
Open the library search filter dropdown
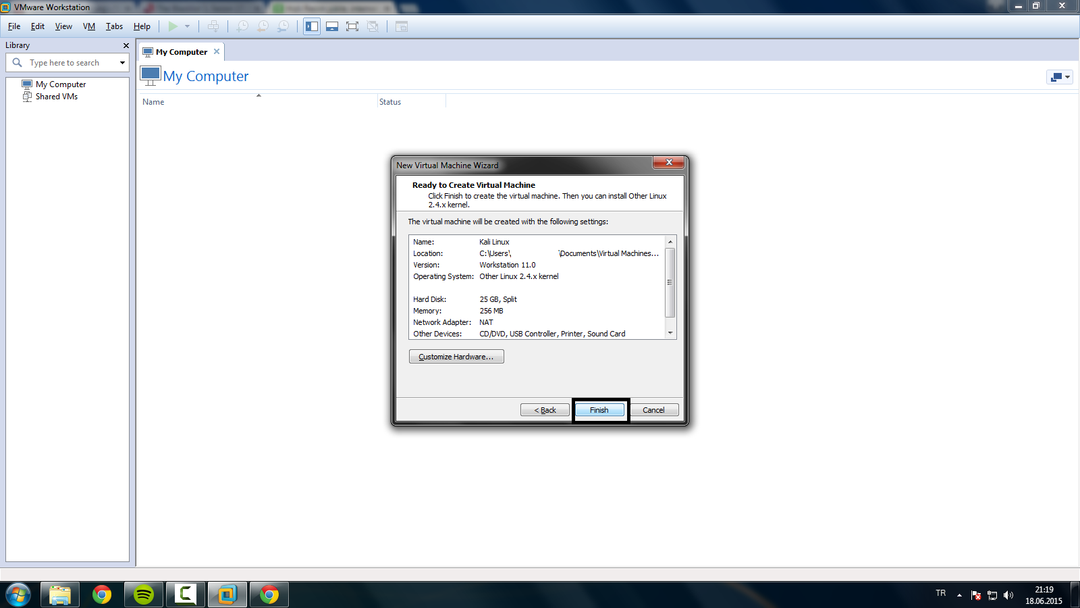pos(122,63)
